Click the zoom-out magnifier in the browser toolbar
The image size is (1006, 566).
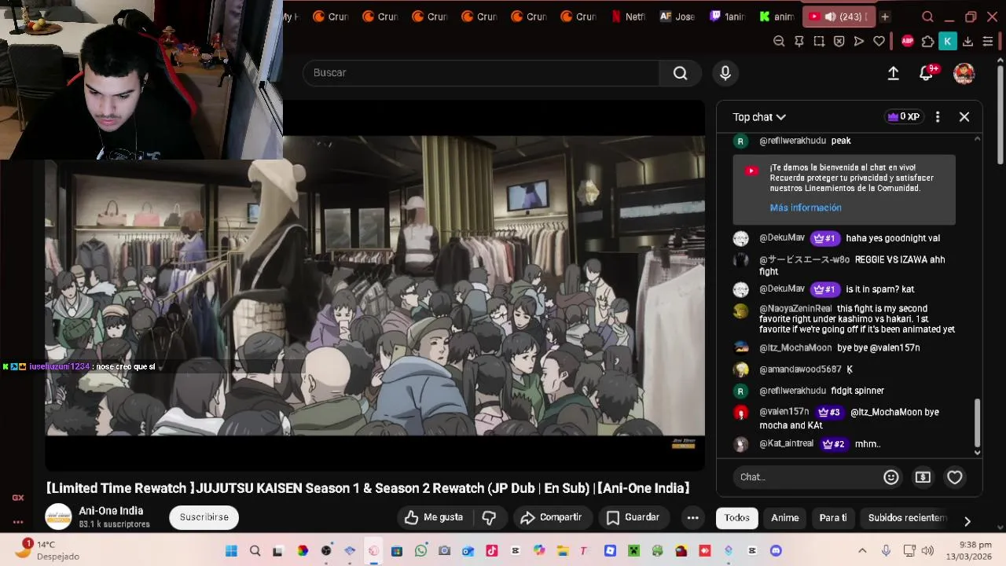[779, 42]
